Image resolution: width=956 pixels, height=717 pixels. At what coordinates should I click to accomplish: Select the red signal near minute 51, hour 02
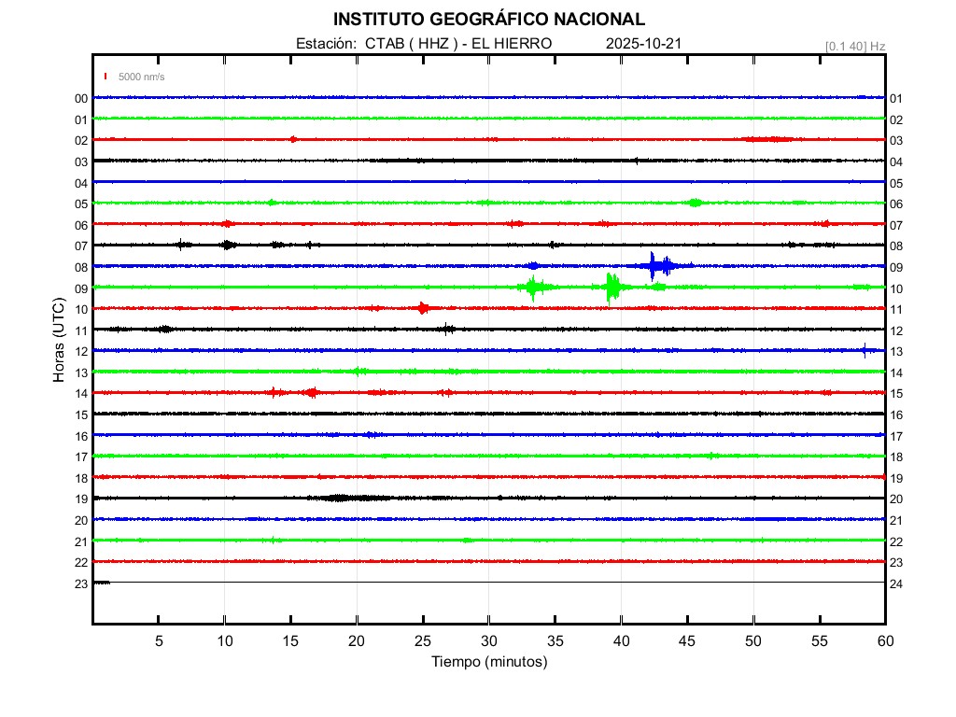[767, 139]
